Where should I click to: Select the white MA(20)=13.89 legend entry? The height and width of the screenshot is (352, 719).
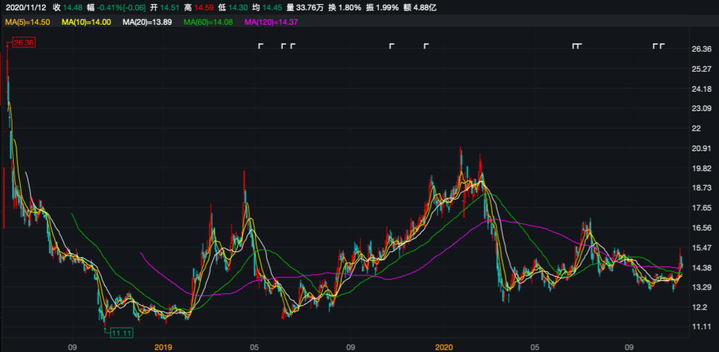pyautogui.click(x=147, y=23)
